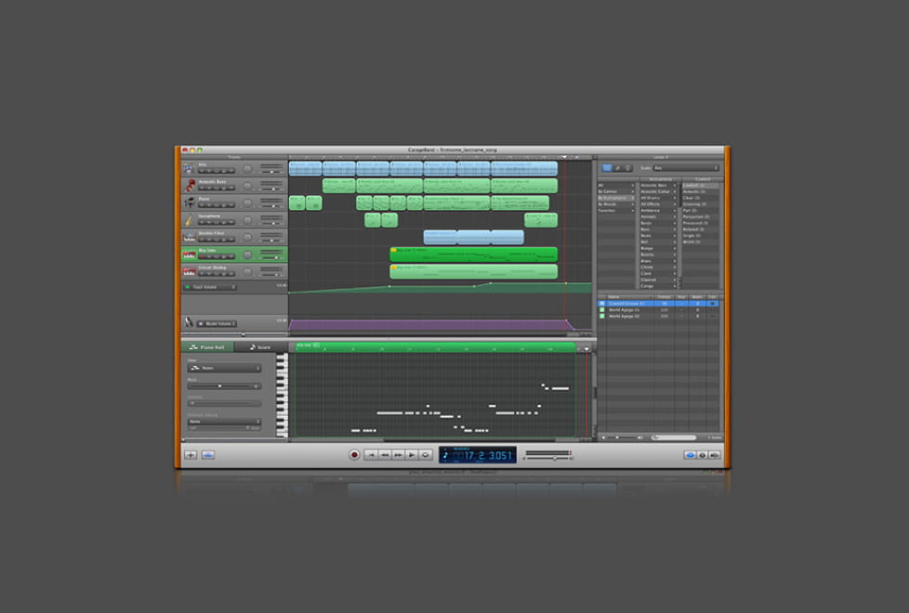Click the Fast Forward transport button
Image resolution: width=909 pixels, height=613 pixels.
398,455
